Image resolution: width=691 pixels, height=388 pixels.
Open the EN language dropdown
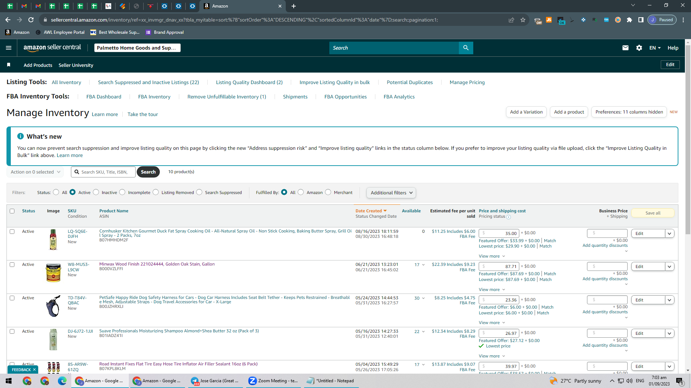655,48
